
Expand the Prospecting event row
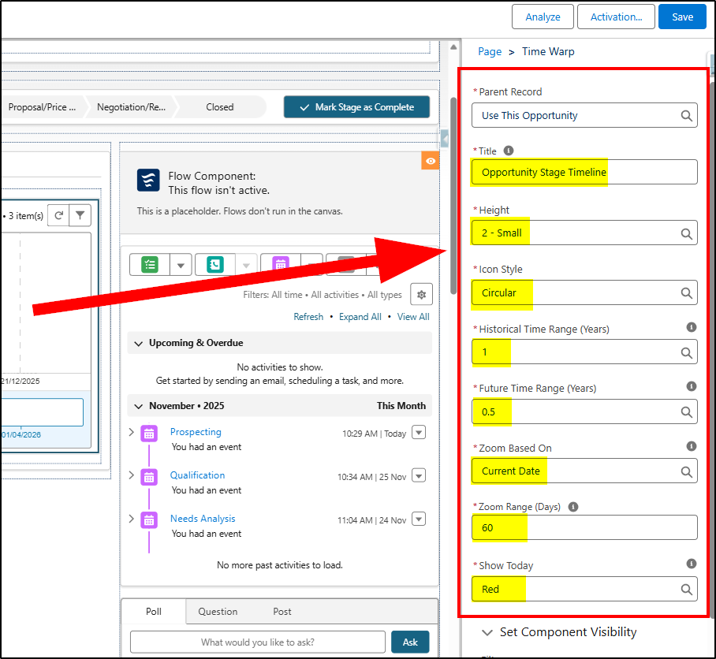pos(131,432)
